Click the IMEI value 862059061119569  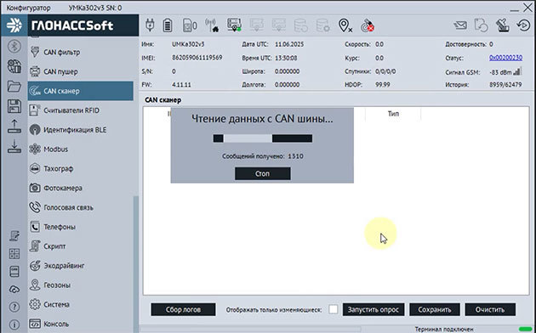pos(197,58)
